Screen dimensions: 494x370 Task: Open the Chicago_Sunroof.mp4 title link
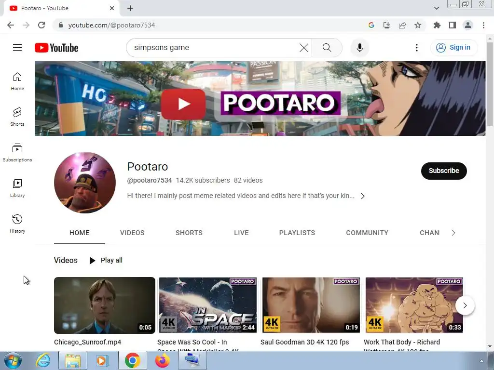click(88, 342)
